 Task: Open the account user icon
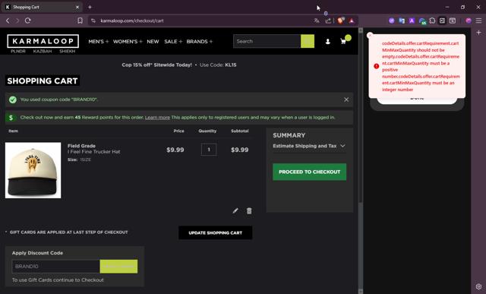pyautogui.click(x=327, y=42)
